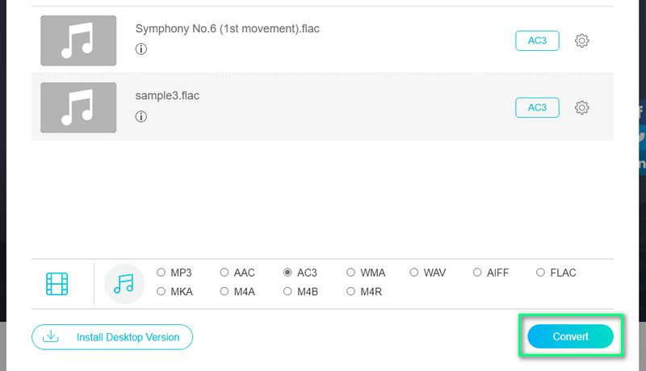Image resolution: width=646 pixels, height=371 pixels.
Task: Open settings gear for sample3.flac
Action: (581, 107)
